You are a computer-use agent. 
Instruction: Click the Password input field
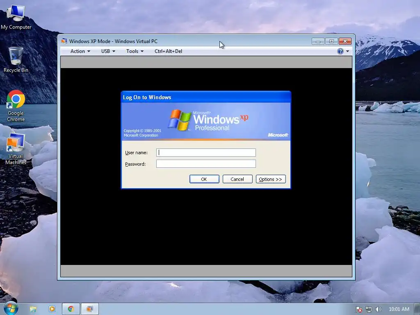(x=206, y=164)
